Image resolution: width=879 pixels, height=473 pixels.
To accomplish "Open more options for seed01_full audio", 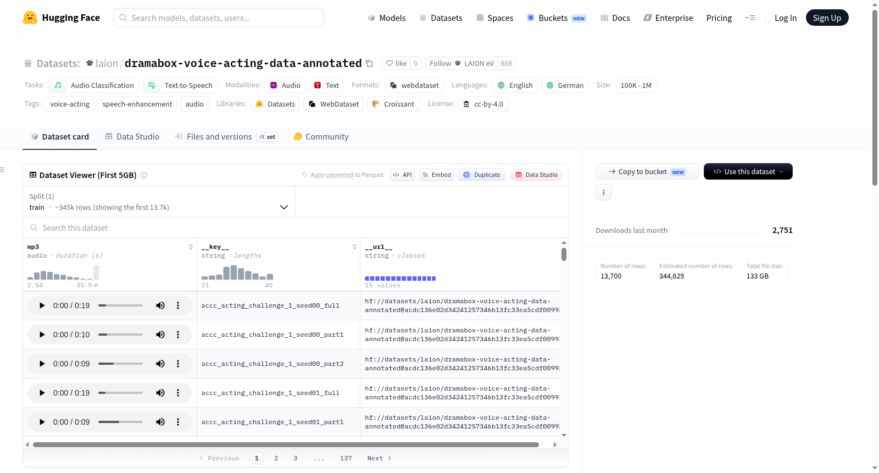I will [178, 393].
